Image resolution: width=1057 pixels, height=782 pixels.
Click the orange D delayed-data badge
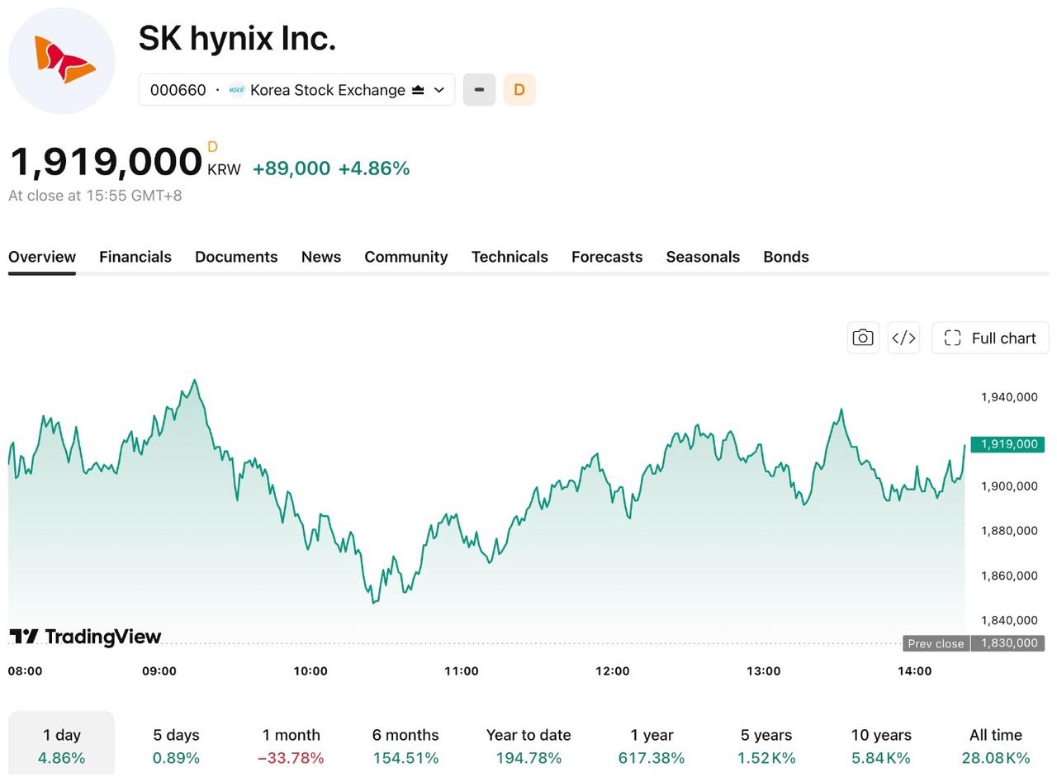pos(519,90)
